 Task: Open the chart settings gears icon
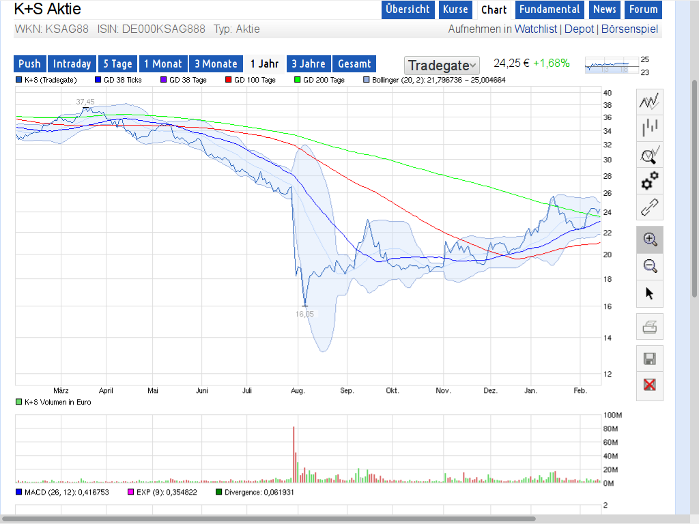(649, 181)
